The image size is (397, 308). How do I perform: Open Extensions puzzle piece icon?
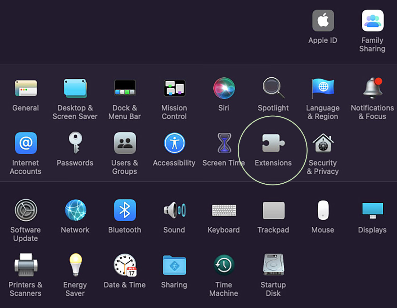273,143
